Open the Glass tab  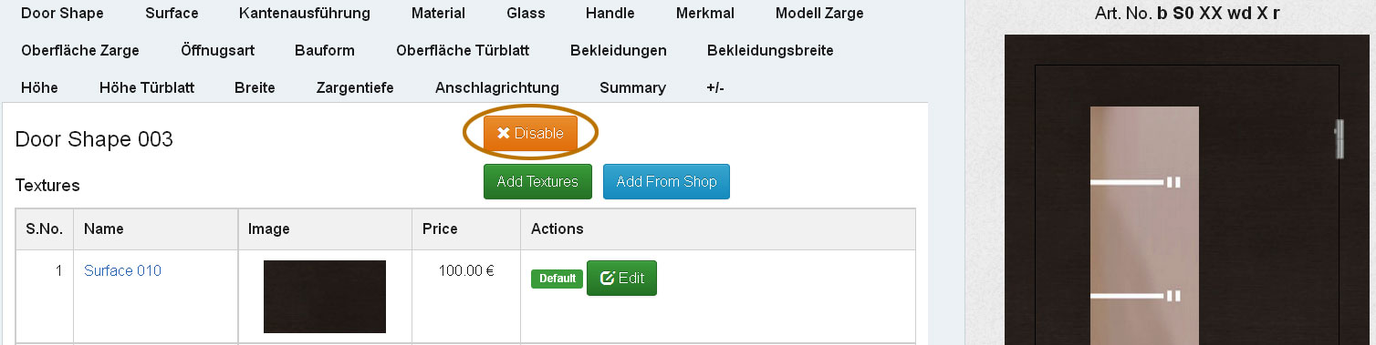(526, 14)
